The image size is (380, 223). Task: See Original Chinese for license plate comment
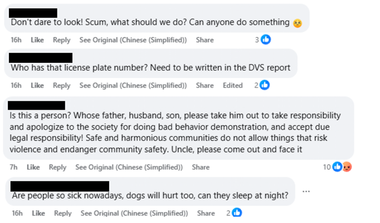pyautogui.click(x=132, y=85)
